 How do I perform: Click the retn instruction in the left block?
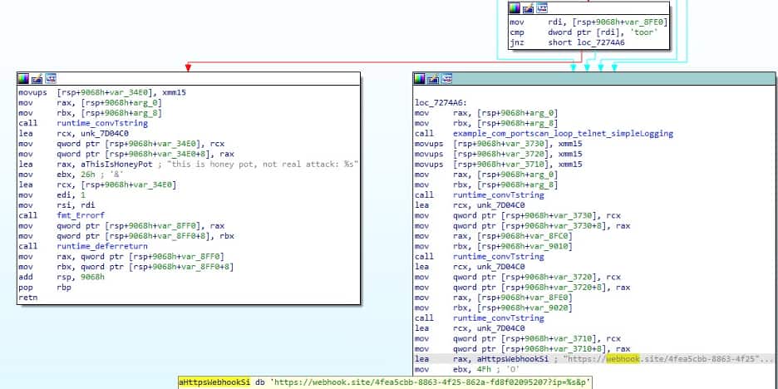[29, 297]
